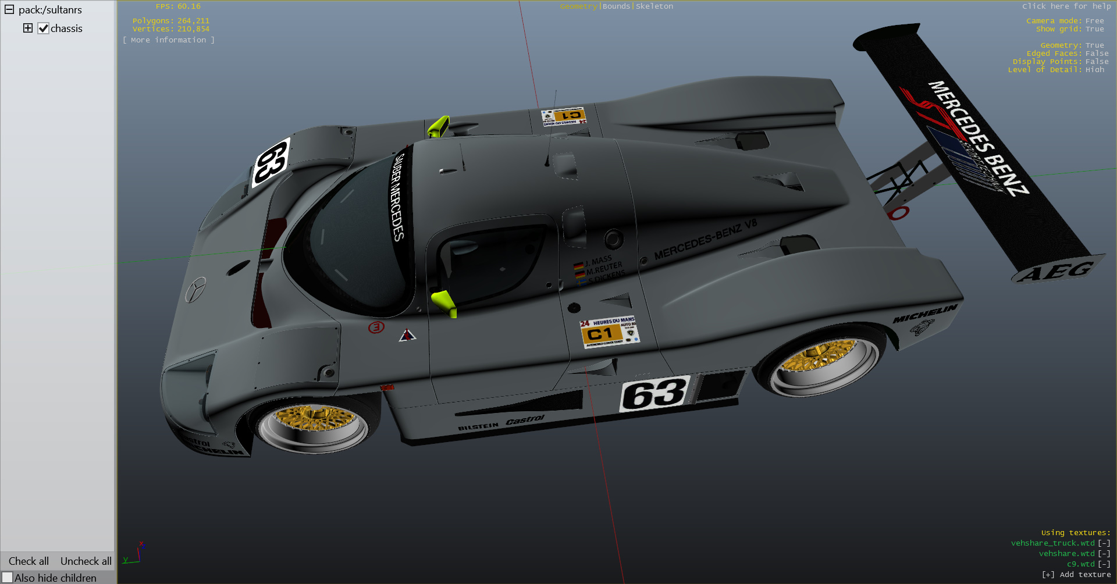
Task: Remove vehshare_truck.wtd texture with [-]
Action: coord(1104,543)
